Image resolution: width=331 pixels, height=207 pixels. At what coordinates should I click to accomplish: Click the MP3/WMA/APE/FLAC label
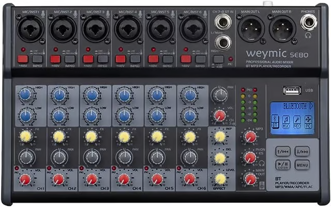[x=294, y=187]
